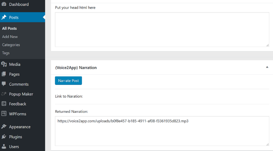The width and height of the screenshot is (273, 151).
Task: Grab the head html textarea resize handle
Action: point(268,45)
